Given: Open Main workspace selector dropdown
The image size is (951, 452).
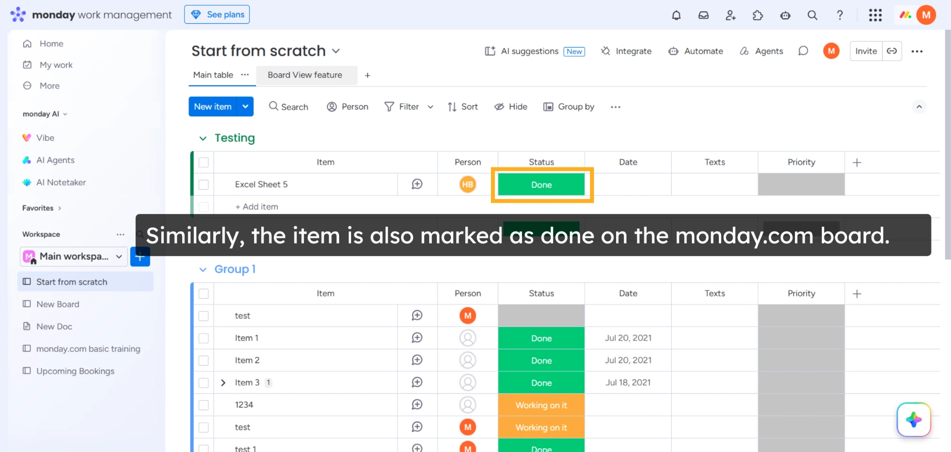Looking at the screenshot, I should [74, 256].
